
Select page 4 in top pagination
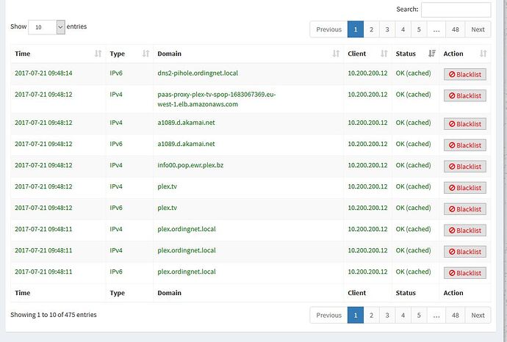click(403, 29)
